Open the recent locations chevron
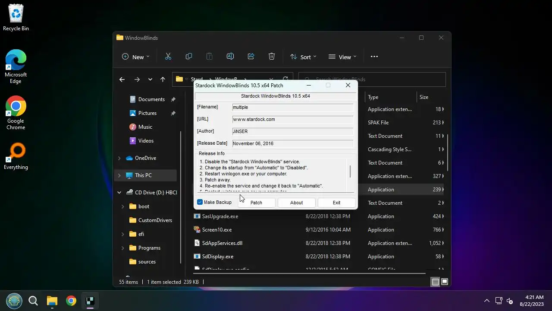The width and height of the screenshot is (552, 311). [x=150, y=79]
